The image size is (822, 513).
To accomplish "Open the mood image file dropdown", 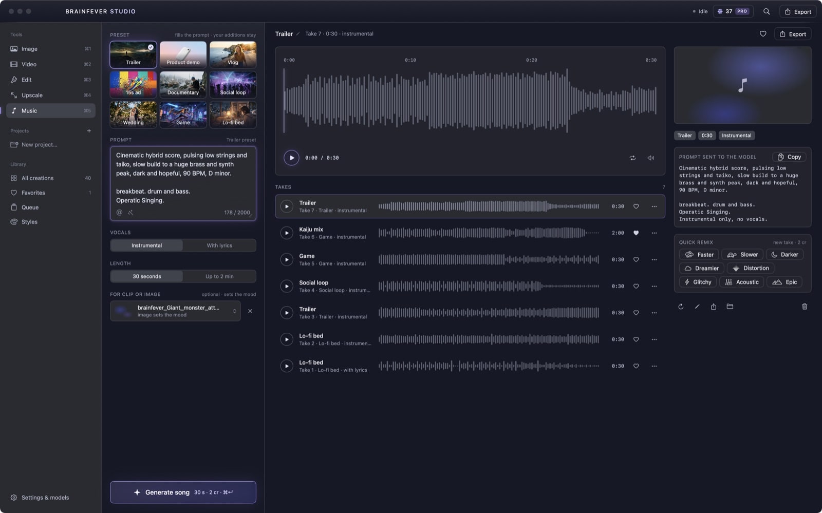I will [x=175, y=311].
